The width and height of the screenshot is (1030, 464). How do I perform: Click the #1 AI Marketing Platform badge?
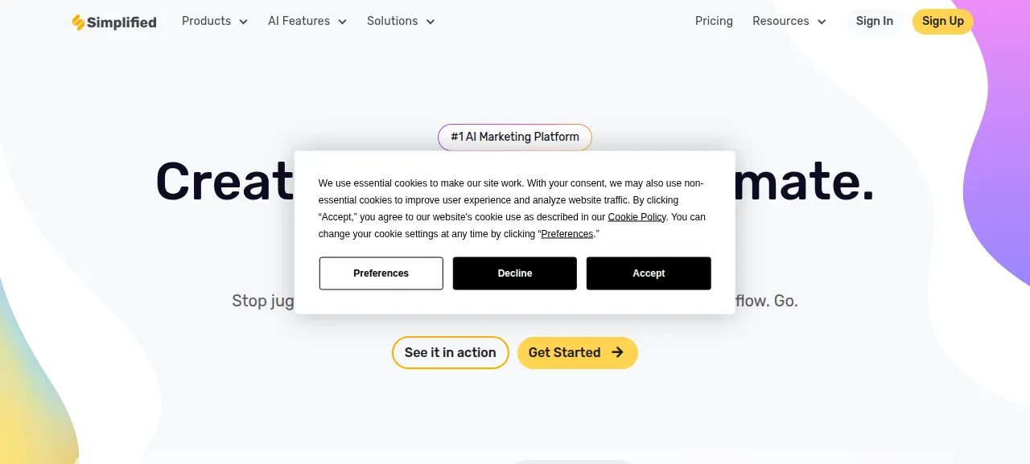[515, 138]
